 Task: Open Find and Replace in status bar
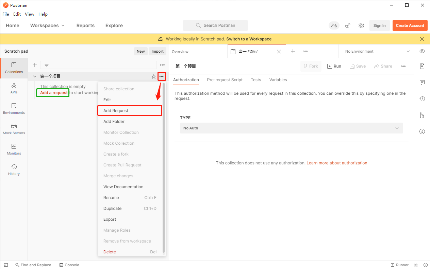point(33,265)
